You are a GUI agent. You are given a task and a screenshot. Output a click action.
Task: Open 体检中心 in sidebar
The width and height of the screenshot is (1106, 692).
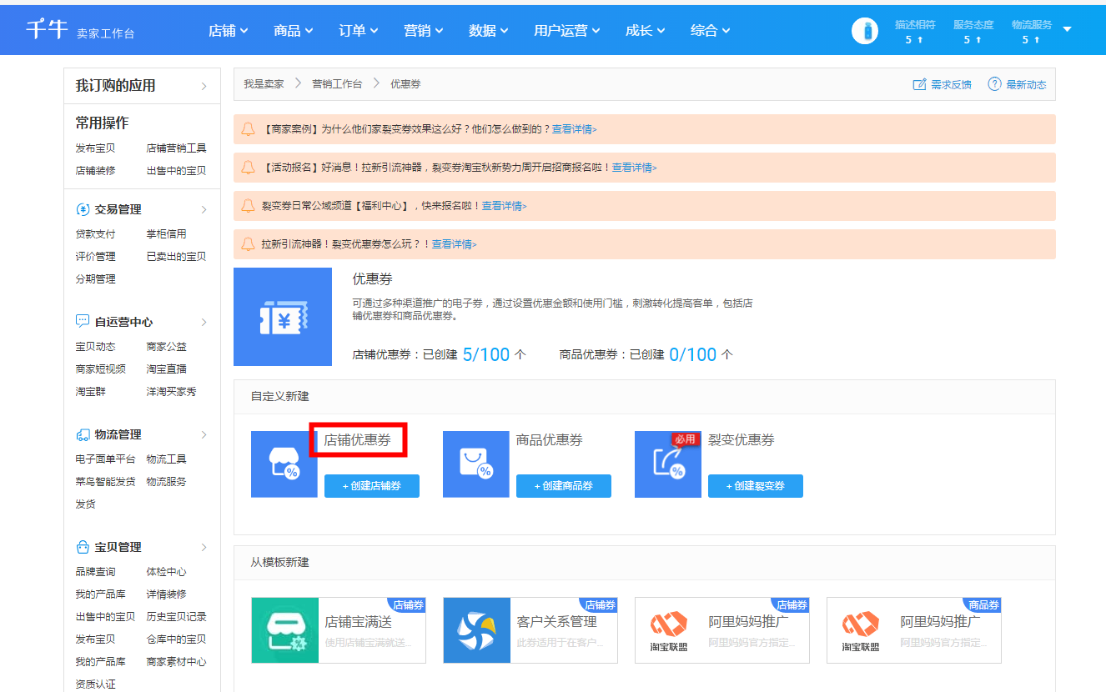point(166,572)
